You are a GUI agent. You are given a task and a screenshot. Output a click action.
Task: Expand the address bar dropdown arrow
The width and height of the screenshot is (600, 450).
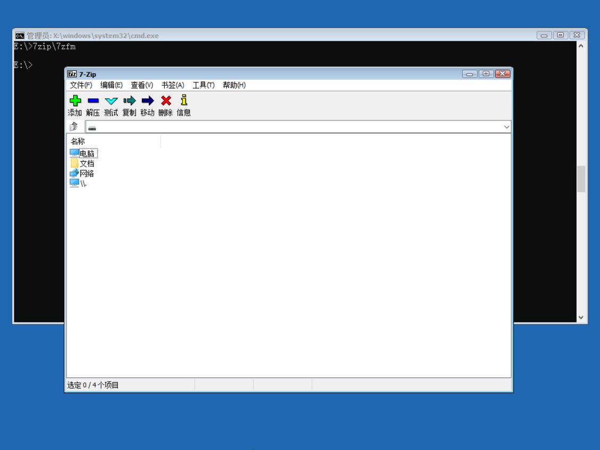pos(506,127)
